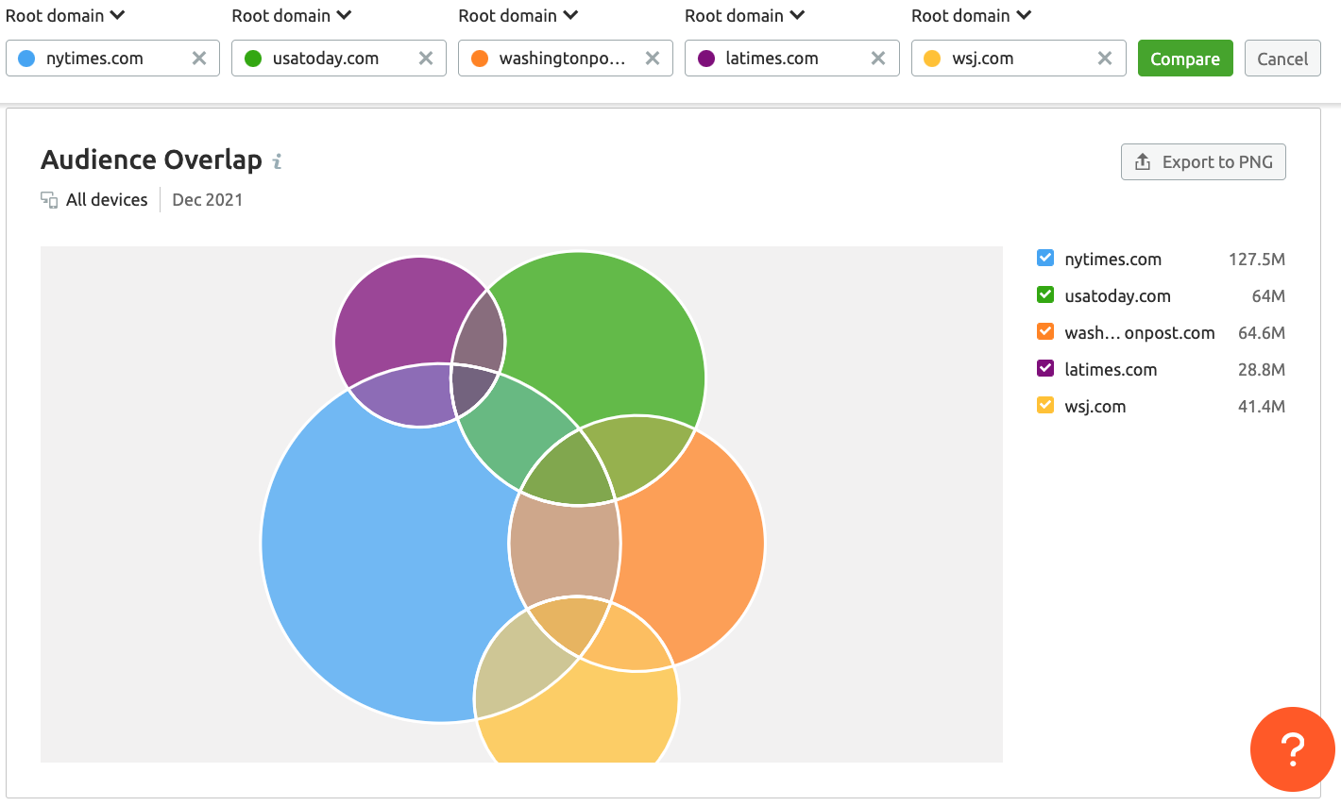
Task: Click the wsj.com domain input field
Action: 1018,59
